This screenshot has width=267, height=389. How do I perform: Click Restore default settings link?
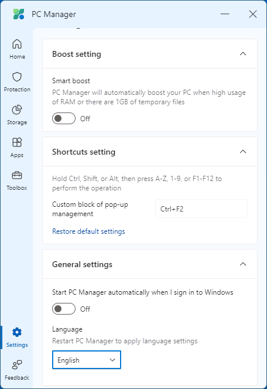click(88, 231)
